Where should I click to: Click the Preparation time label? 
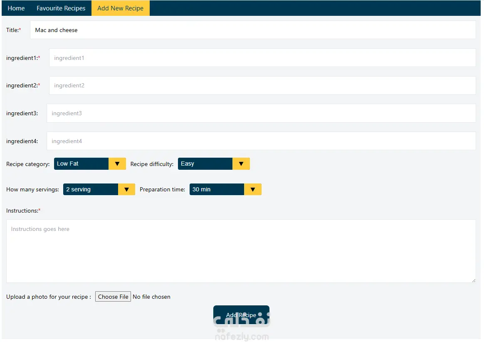coord(162,189)
